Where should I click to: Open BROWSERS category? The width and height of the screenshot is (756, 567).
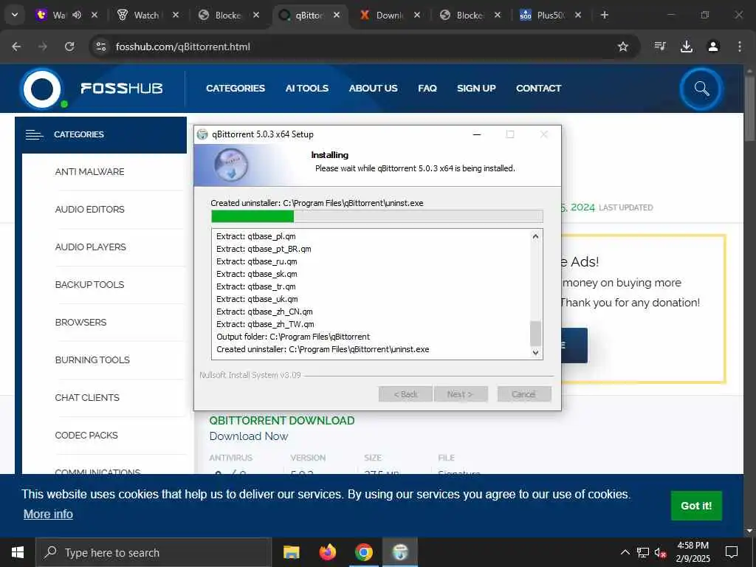(81, 322)
